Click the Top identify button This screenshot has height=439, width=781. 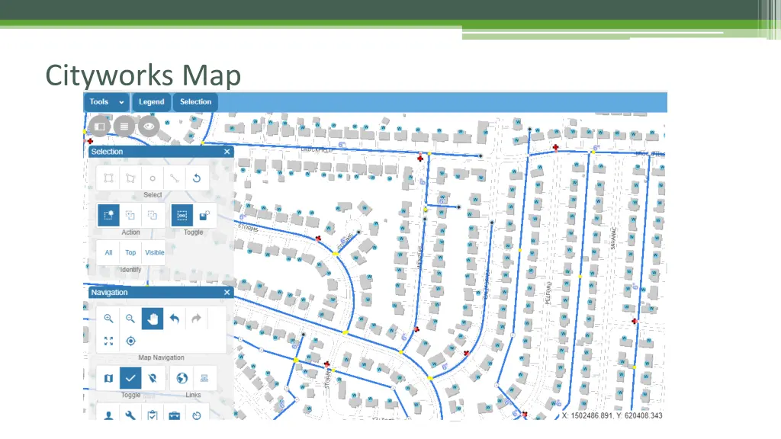130,252
